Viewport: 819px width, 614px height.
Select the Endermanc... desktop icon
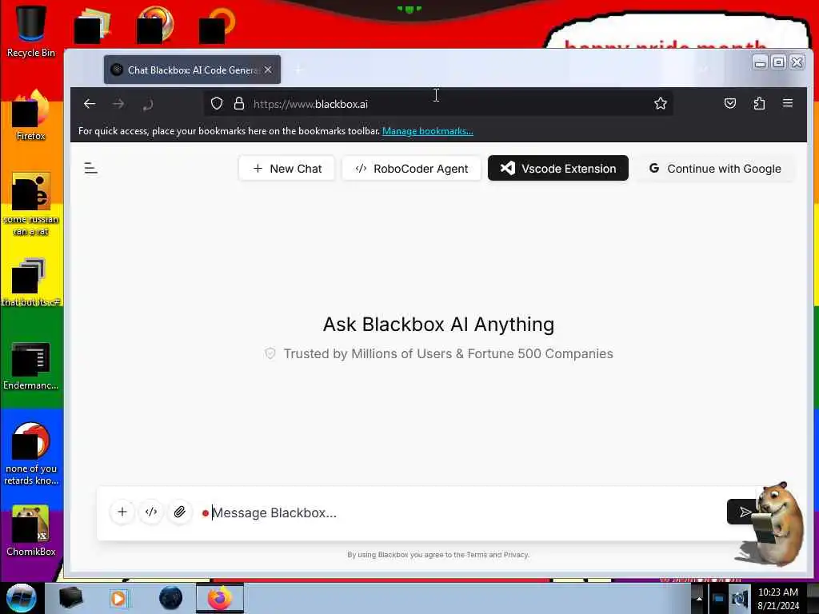(x=31, y=366)
